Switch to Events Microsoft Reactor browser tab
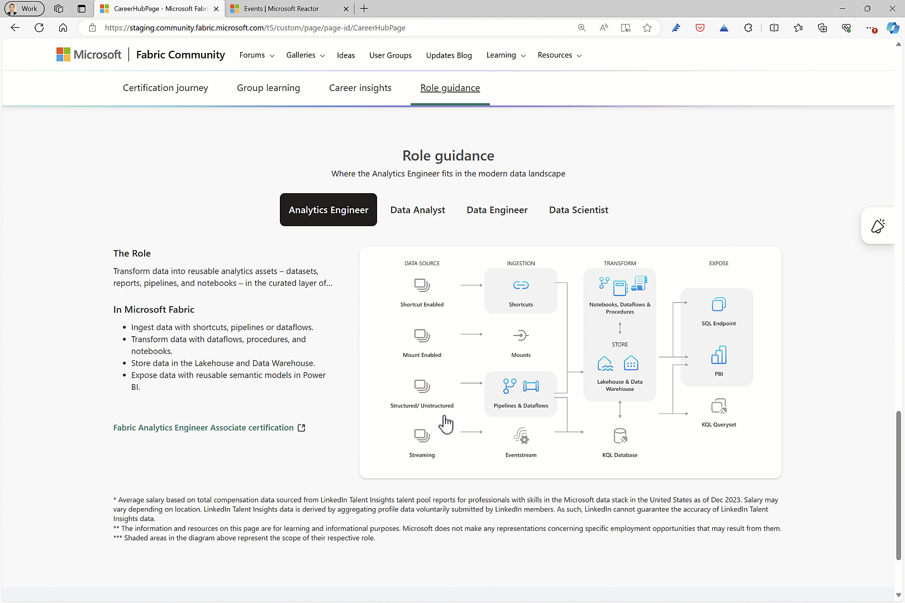Viewport: 905px width, 603px height. [289, 8]
